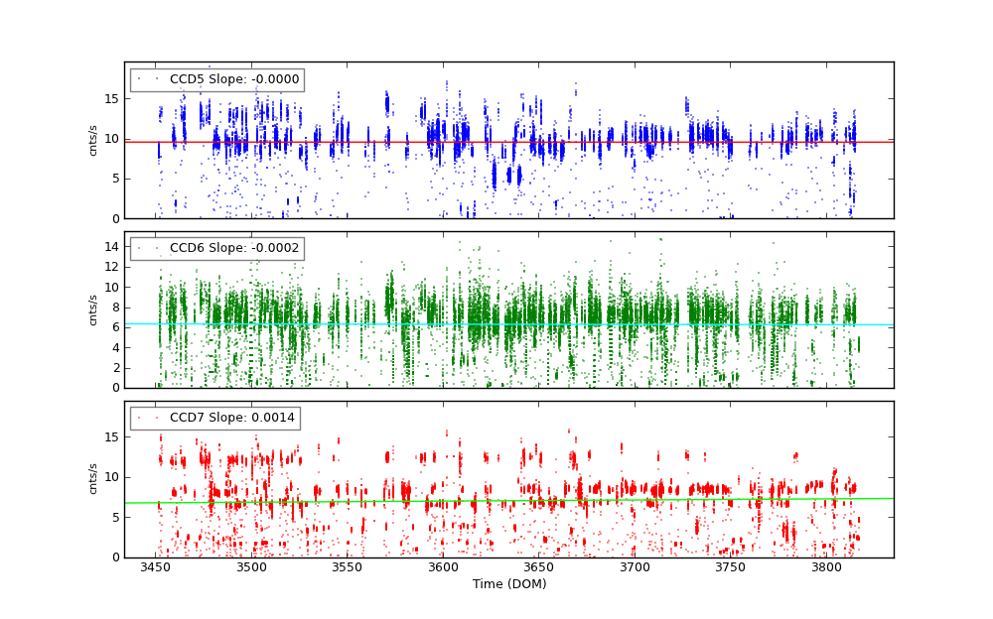This screenshot has width=993, height=619.
Task: Click the green marker in CCD6 legend
Action: [x=139, y=248]
